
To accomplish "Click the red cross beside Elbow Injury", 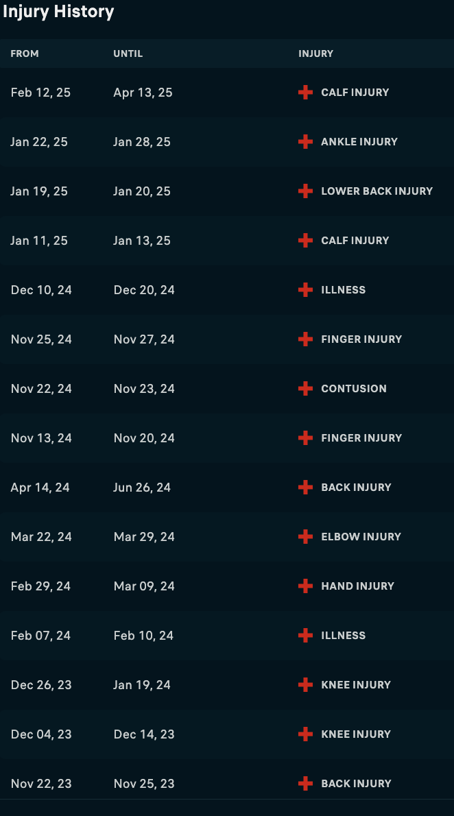I will coord(306,537).
